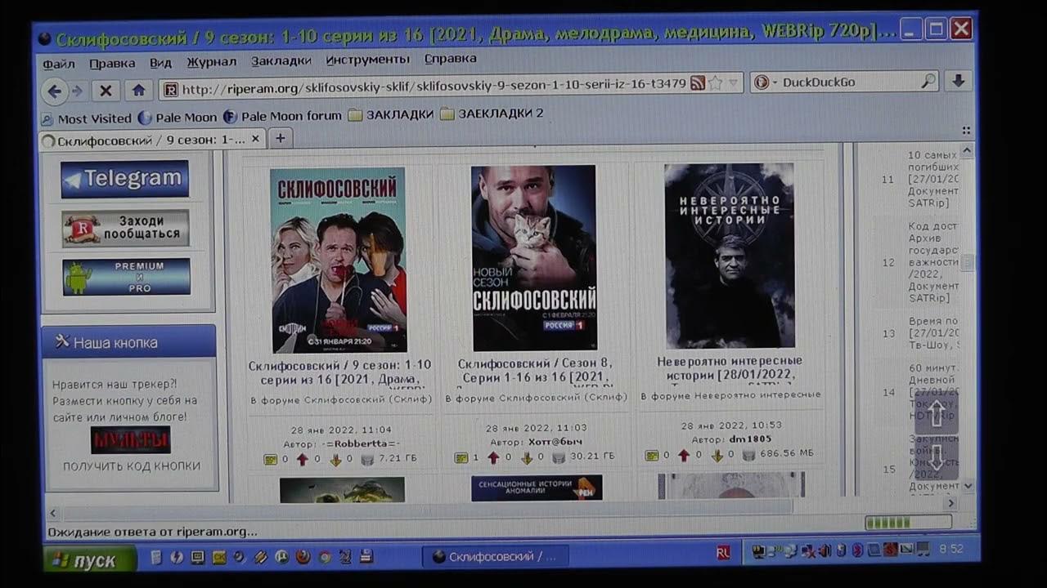Click comments icon under the Хотт@быч release
This screenshot has height=588, width=1047.
click(461, 458)
